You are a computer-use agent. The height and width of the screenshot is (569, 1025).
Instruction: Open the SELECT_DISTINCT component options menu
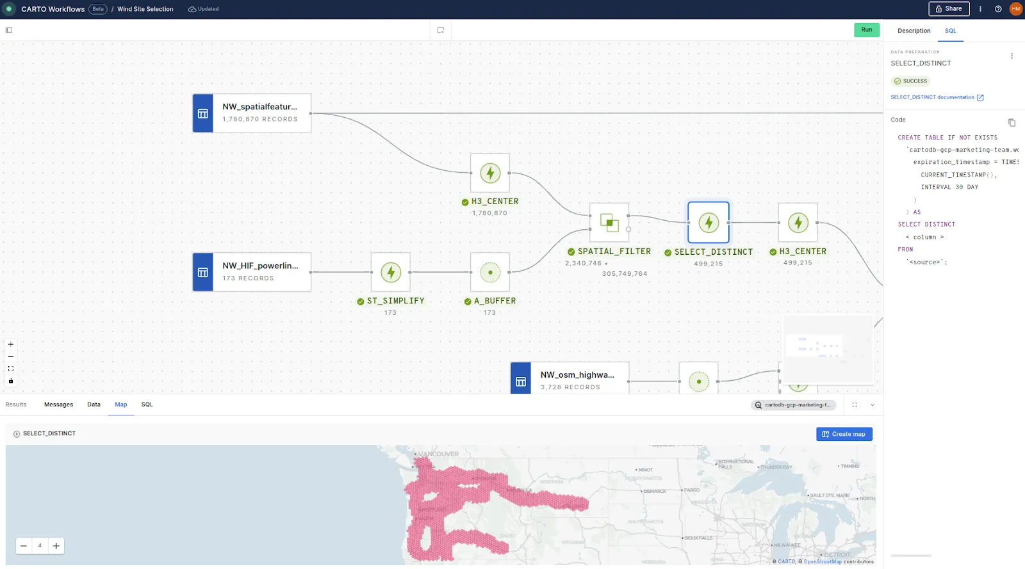click(x=1012, y=56)
